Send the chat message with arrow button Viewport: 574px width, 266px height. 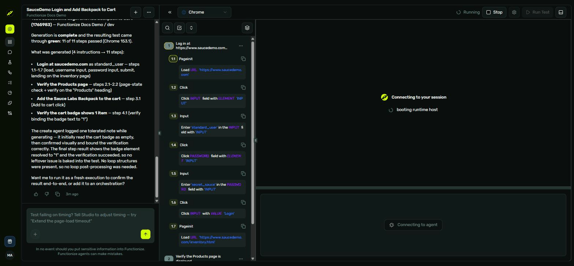[145, 234]
